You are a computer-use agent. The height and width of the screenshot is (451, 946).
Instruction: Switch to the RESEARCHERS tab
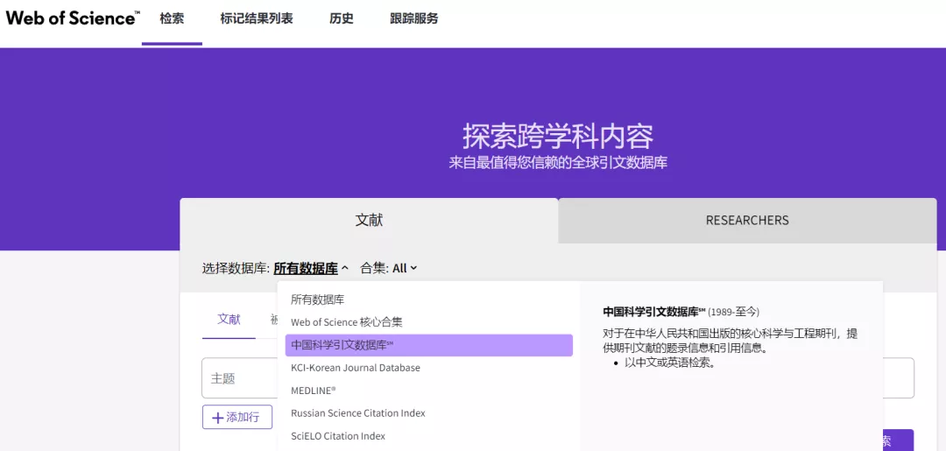[x=747, y=221]
